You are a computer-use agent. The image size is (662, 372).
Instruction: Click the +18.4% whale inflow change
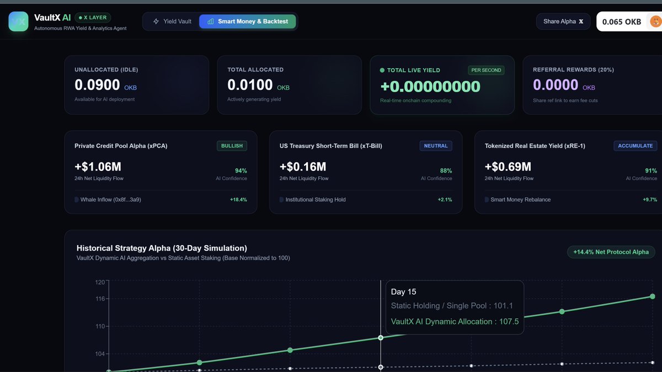[x=238, y=200]
